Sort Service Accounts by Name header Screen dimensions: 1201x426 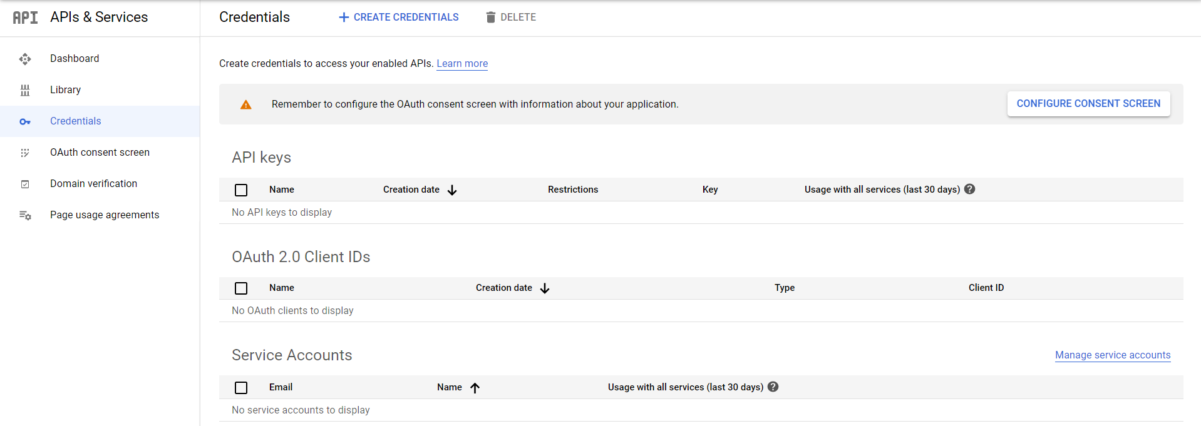coord(450,387)
